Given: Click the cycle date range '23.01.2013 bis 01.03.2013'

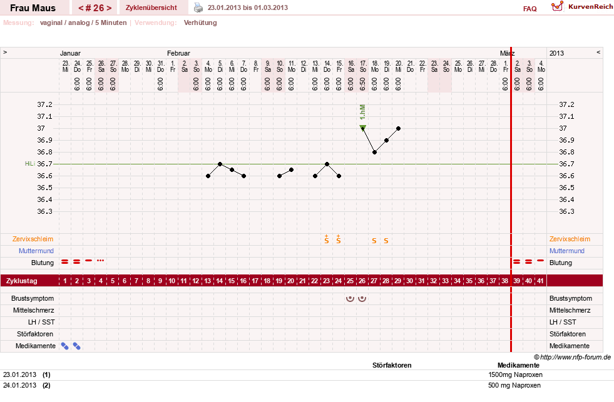Looking at the screenshot, I should [247, 8].
